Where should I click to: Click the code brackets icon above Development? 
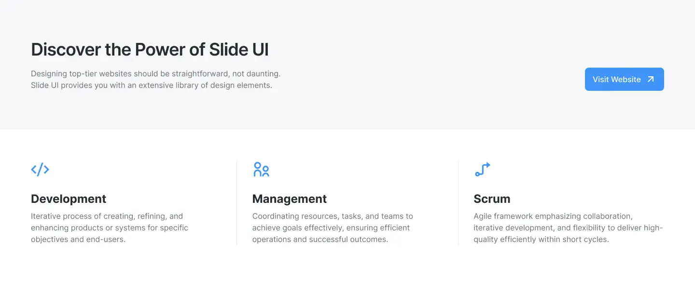click(x=40, y=170)
